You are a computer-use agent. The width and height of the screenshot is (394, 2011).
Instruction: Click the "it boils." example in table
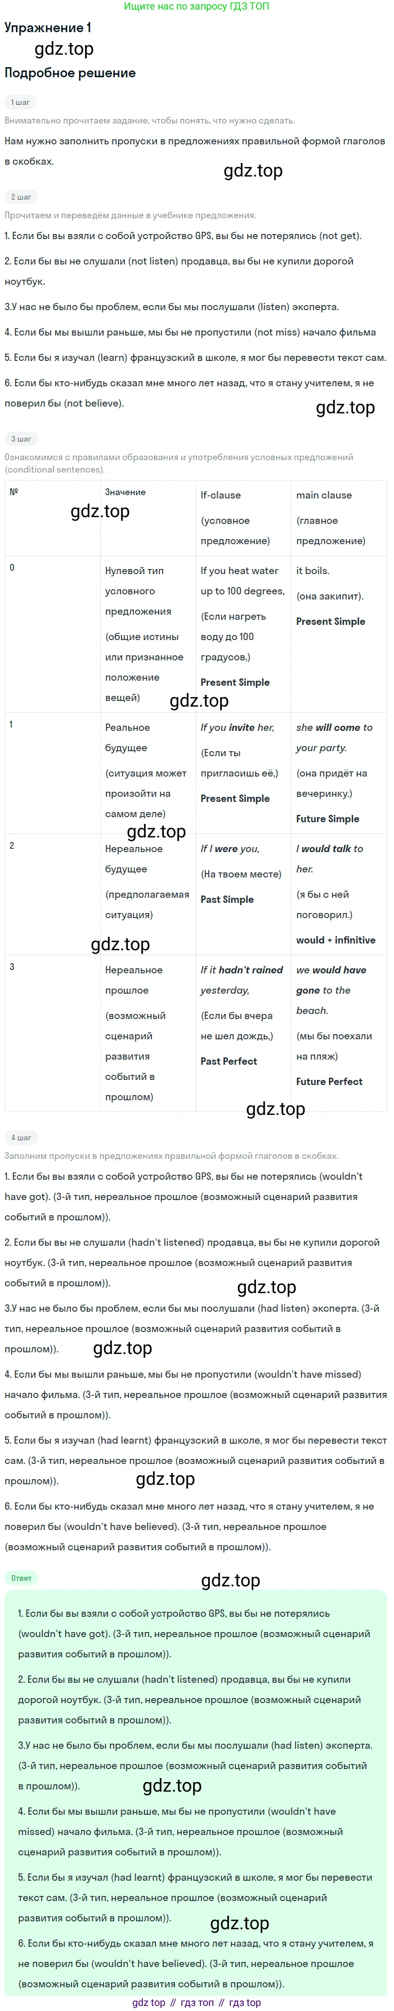tap(312, 571)
